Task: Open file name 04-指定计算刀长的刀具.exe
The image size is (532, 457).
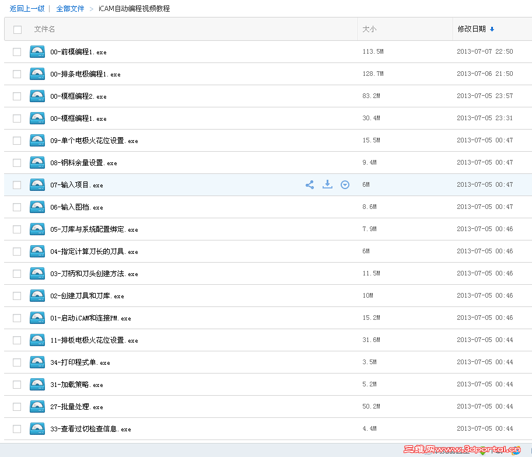Action: [94, 252]
